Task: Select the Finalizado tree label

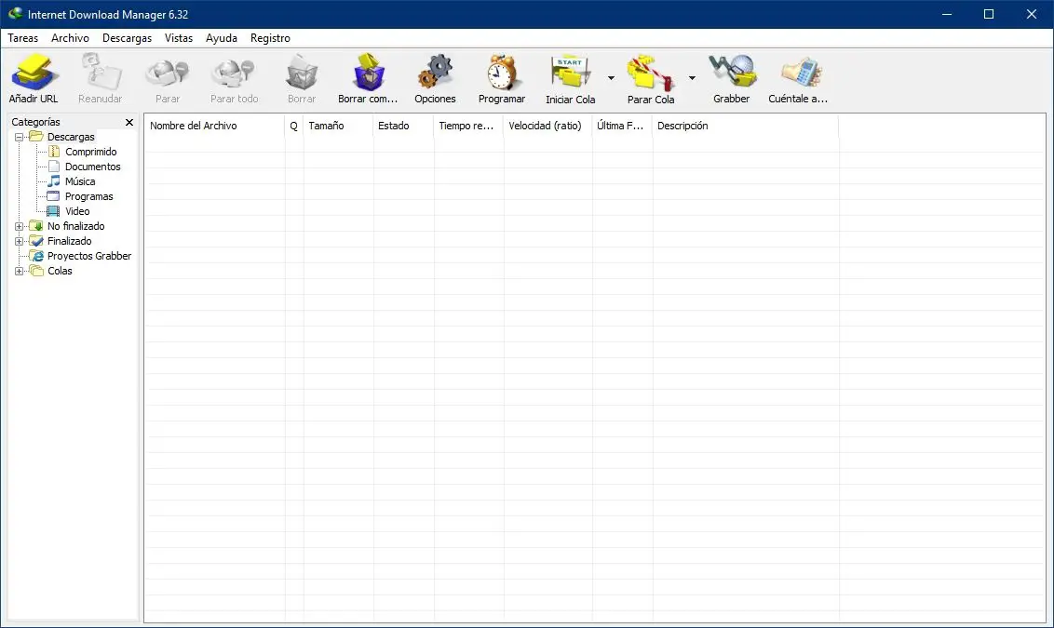Action: tap(69, 241)
